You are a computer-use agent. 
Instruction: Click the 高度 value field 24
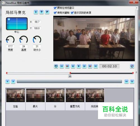[x=24, y=46]
